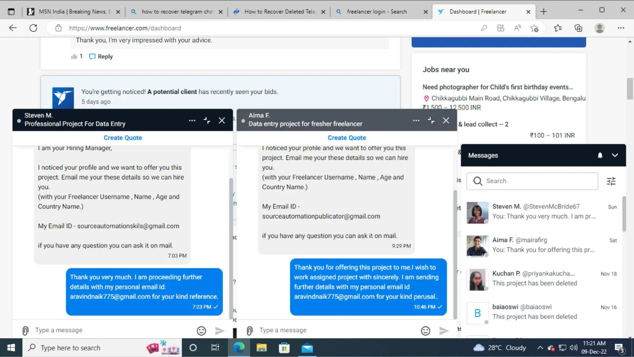Minimize the Aima F. chat window
Screen dimensions: 634x357
[431, 120]
